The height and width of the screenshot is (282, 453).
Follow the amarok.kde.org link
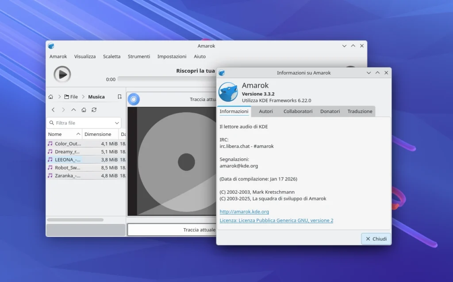tap(244, 211)
